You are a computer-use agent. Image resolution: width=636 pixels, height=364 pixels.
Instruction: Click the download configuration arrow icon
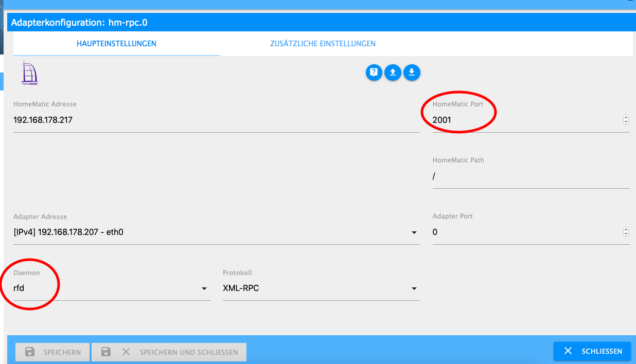click(412, 72)
